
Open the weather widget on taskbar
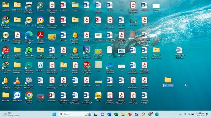point(11,114)
